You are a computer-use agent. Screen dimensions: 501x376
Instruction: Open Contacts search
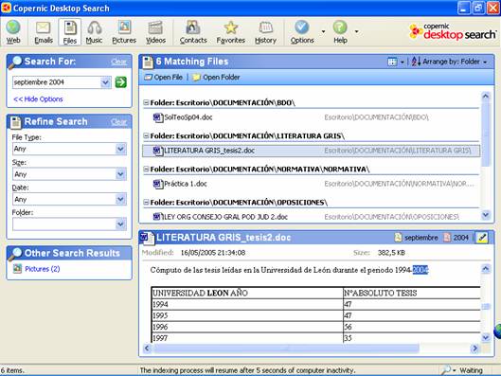pyautogui.click(x=193, y=32)
